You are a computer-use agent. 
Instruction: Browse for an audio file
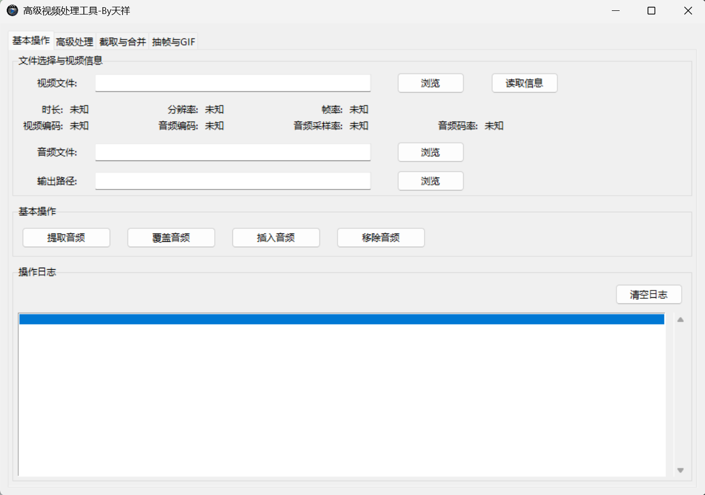pyautogui.click(x=430, y=152)
